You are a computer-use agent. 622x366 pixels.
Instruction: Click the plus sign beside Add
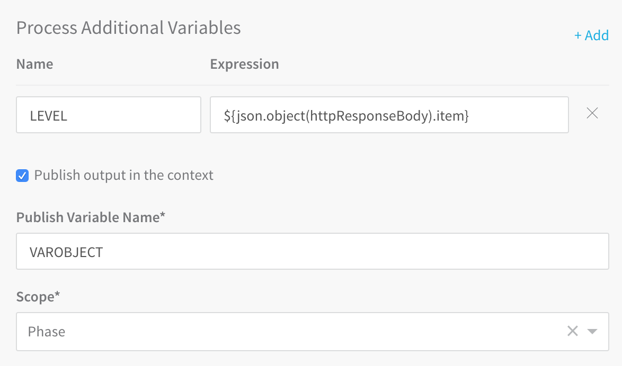[578, 35]
